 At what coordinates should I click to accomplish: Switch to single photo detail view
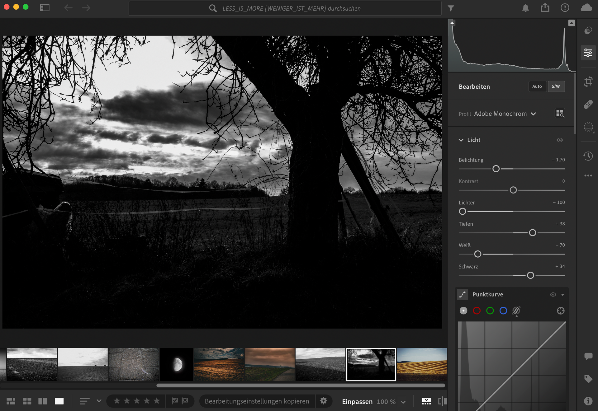tap(59, 401)
